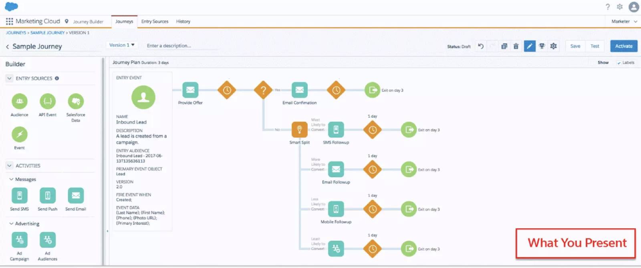The image size is (641, 268).
Task: Switch to the Entry Sources tab
Action: coord(155,21)
